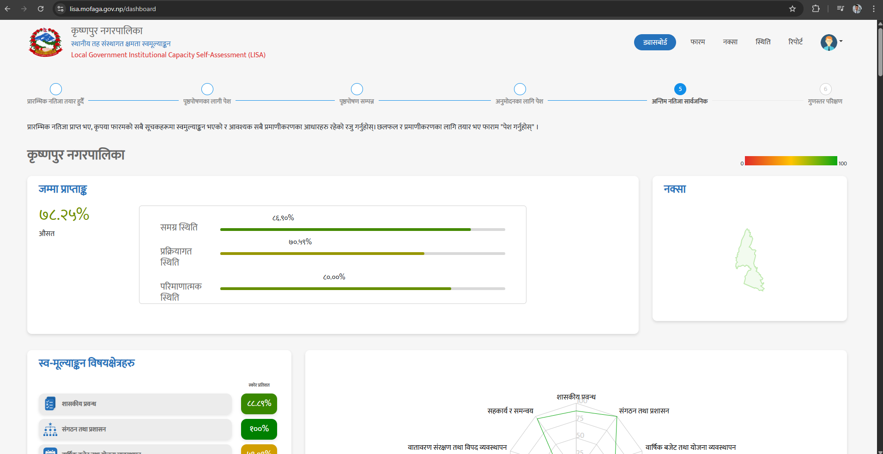Bookmark this page with star icon
Screen dimensions: 883x454
tap(792, 9)
